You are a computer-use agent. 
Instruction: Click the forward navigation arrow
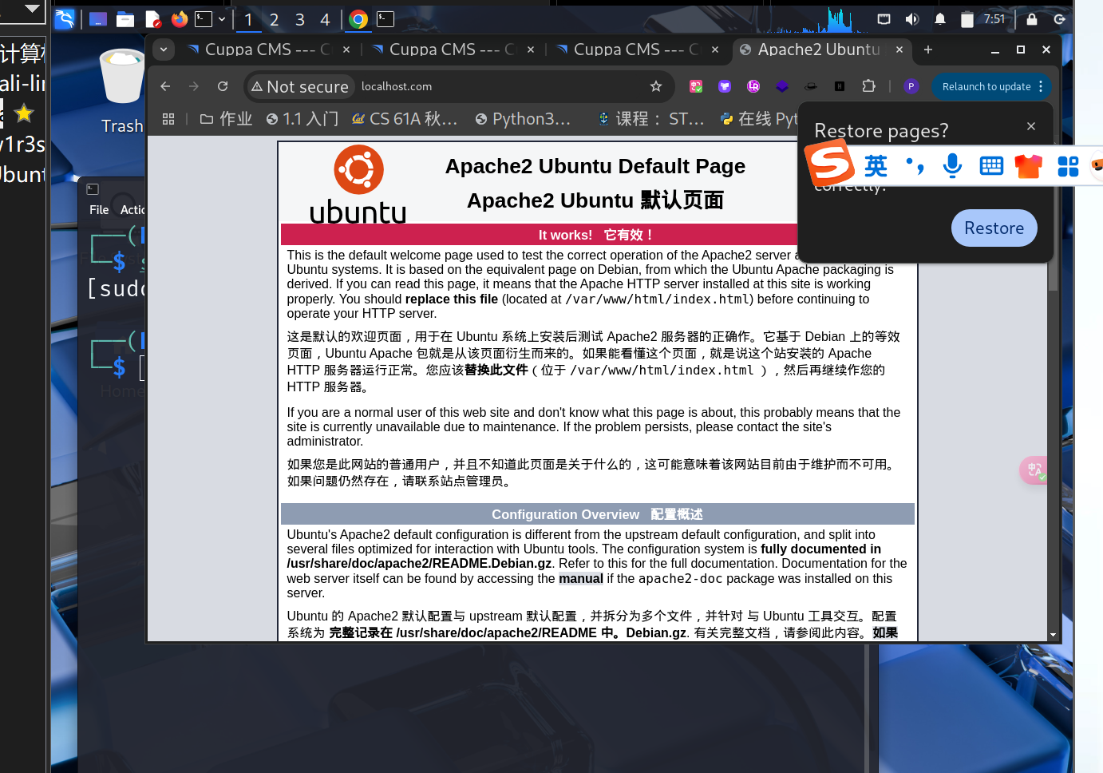click(x=194, y=86)
